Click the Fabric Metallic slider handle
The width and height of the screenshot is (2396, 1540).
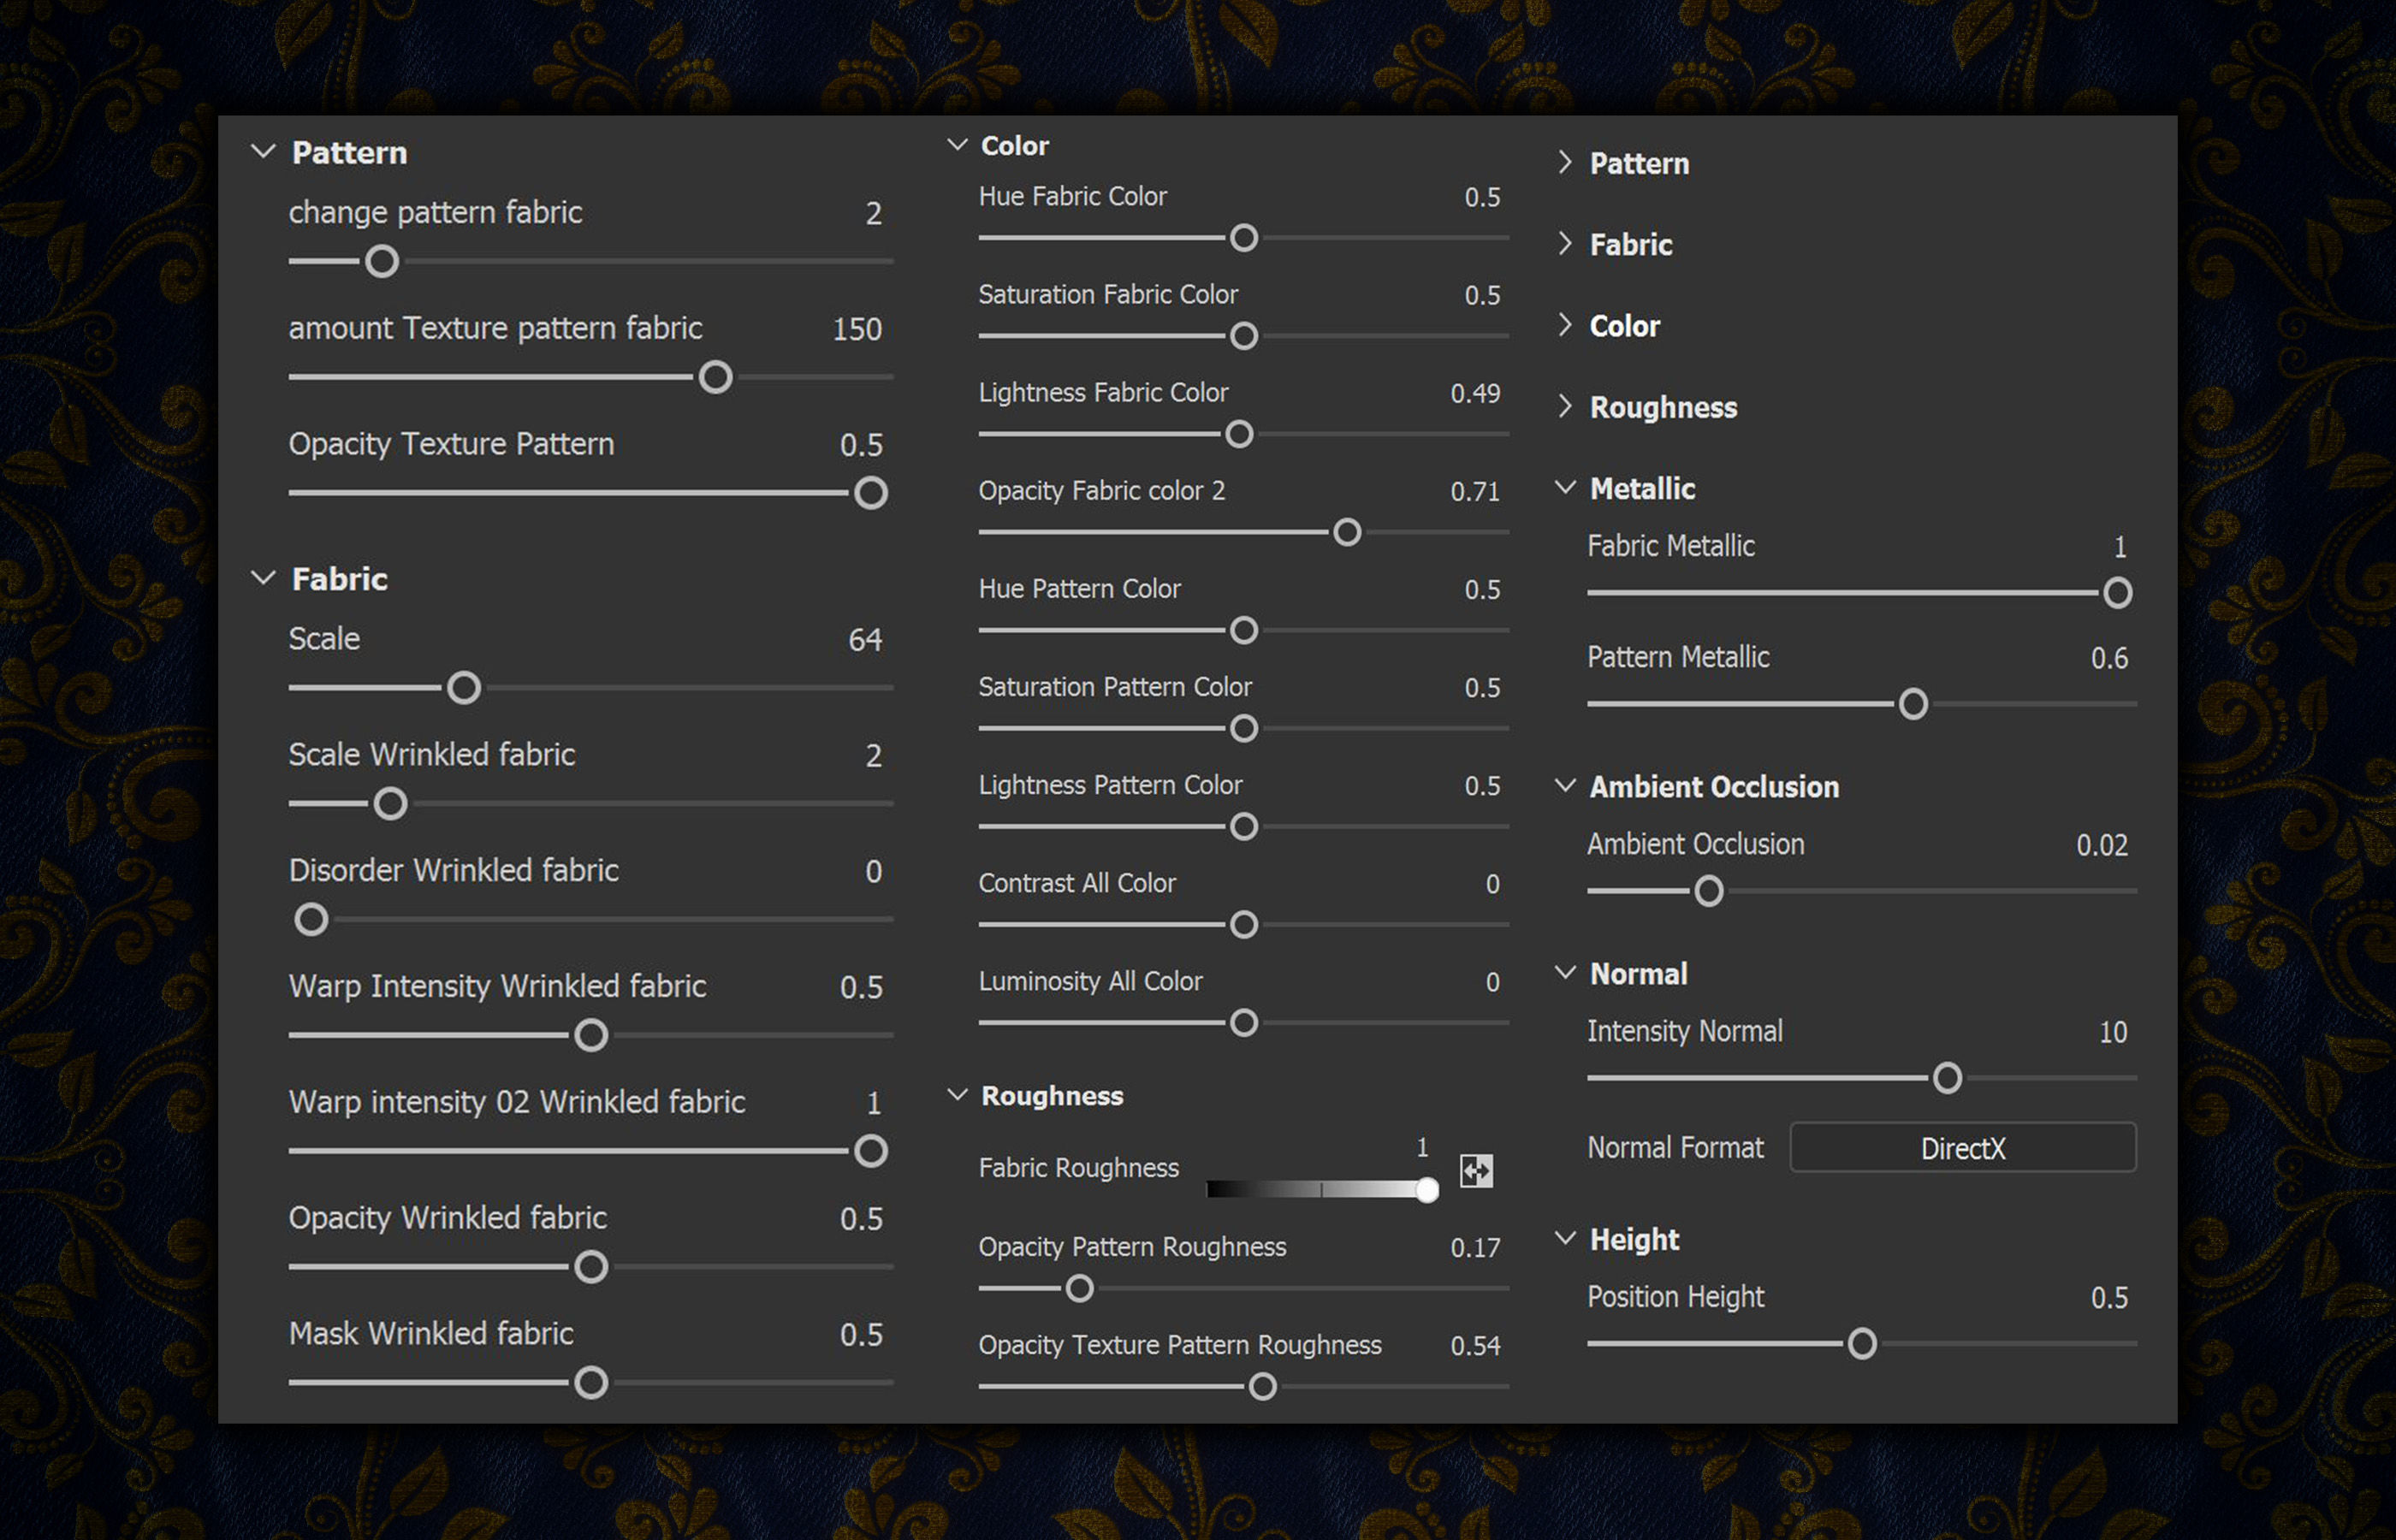(2117, 593)
